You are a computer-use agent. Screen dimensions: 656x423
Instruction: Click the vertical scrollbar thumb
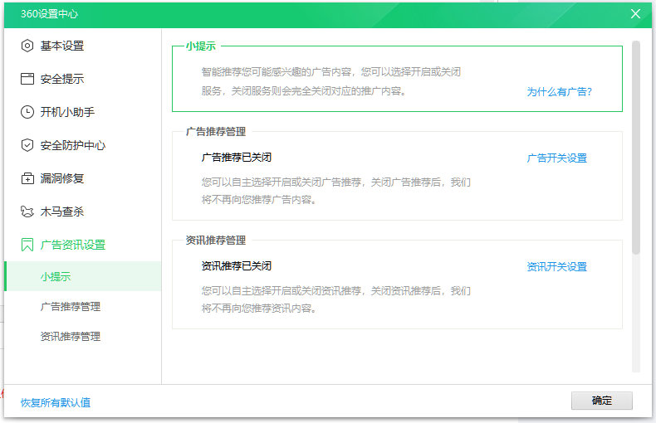[x=636, y=147]
